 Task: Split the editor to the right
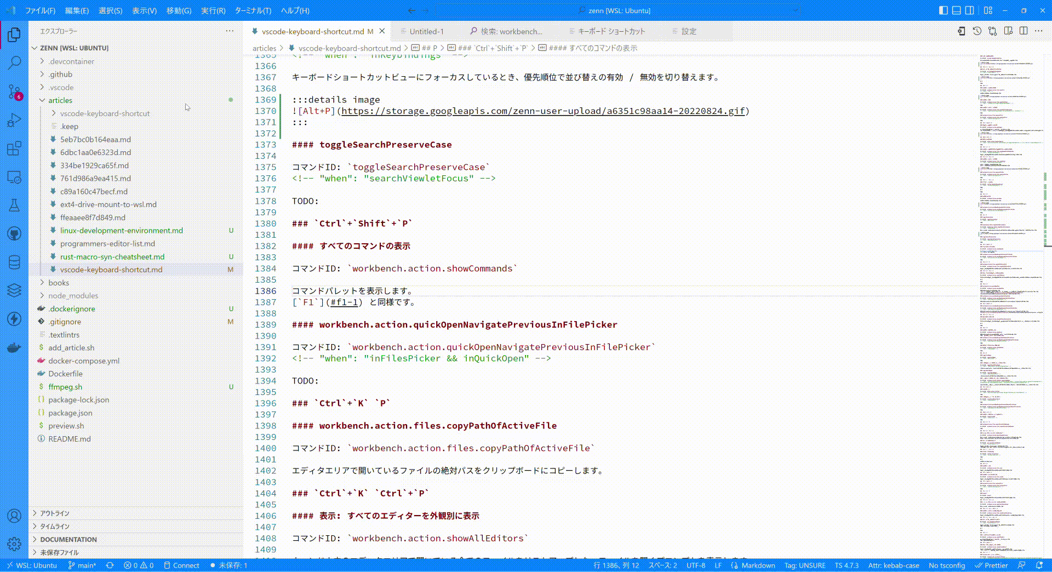click(x=1024, y=31)
